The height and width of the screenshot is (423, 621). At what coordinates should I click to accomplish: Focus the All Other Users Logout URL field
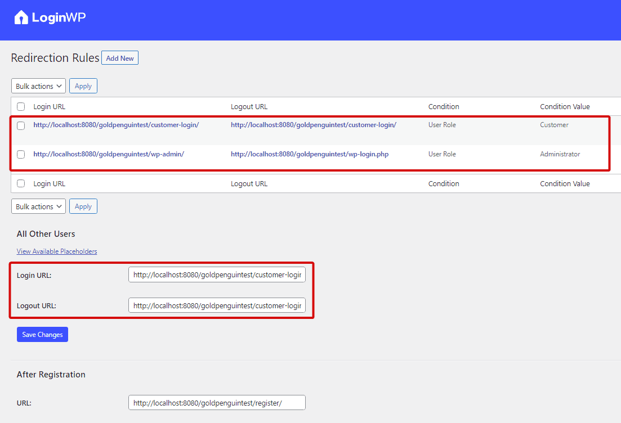217,305
